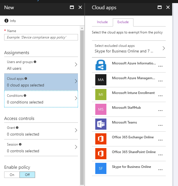Expand the Session controls chevron
The height and width of the screenshot is (186, 178).
click(76, 147)
